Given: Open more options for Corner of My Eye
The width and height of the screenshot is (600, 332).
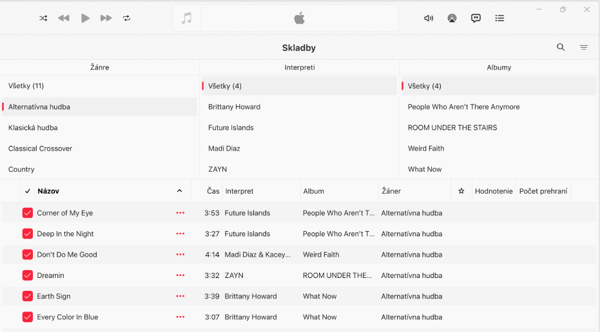Looking at the screenshot, I should pyautogui.click(x=180, y=213).
